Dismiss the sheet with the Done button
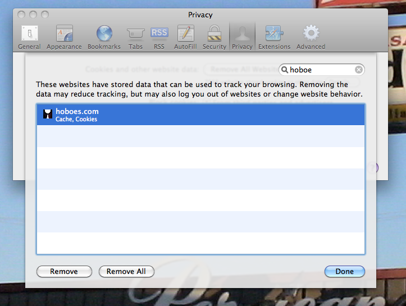The height and width of the screenshot is (306, 406). pyautogui.click(x=344, y=272)
